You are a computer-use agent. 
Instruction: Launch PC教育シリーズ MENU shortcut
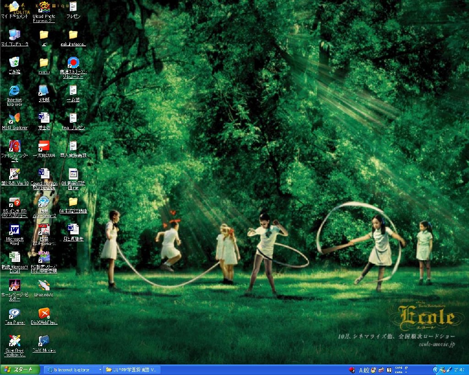44,262
